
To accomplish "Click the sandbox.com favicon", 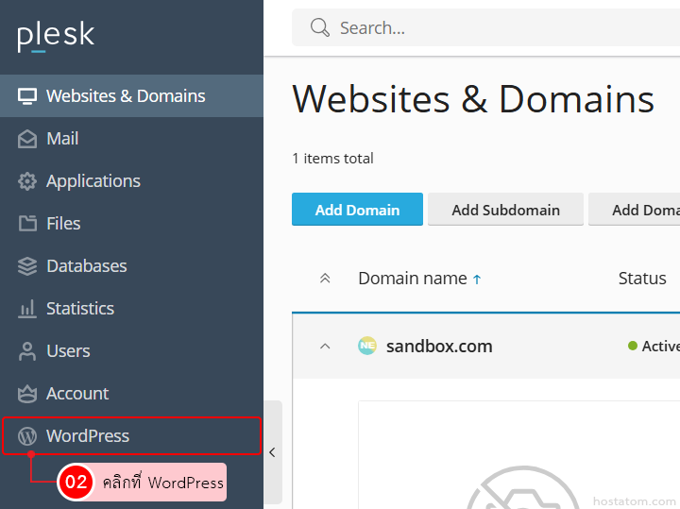I will click(x=367, y=347).
